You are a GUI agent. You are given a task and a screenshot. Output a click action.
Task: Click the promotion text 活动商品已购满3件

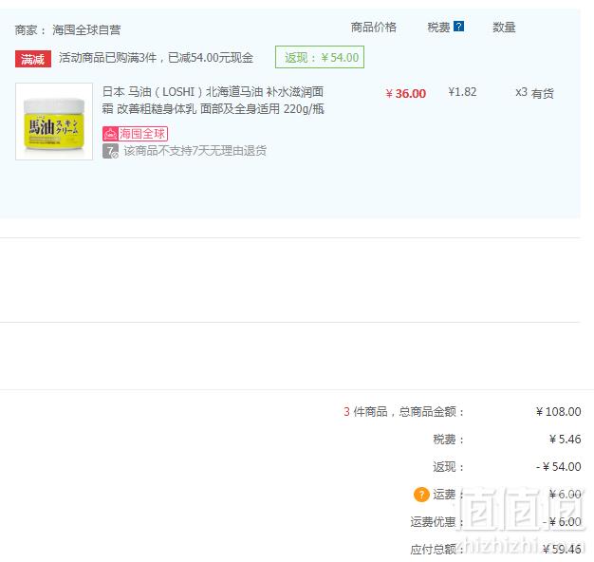pos(107,58)
